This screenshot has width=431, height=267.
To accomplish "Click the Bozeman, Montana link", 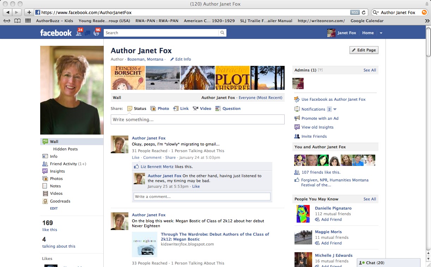I will [145, 59].
